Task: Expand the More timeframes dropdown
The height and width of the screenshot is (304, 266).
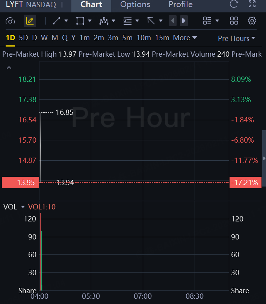Action: click(185, 38)
